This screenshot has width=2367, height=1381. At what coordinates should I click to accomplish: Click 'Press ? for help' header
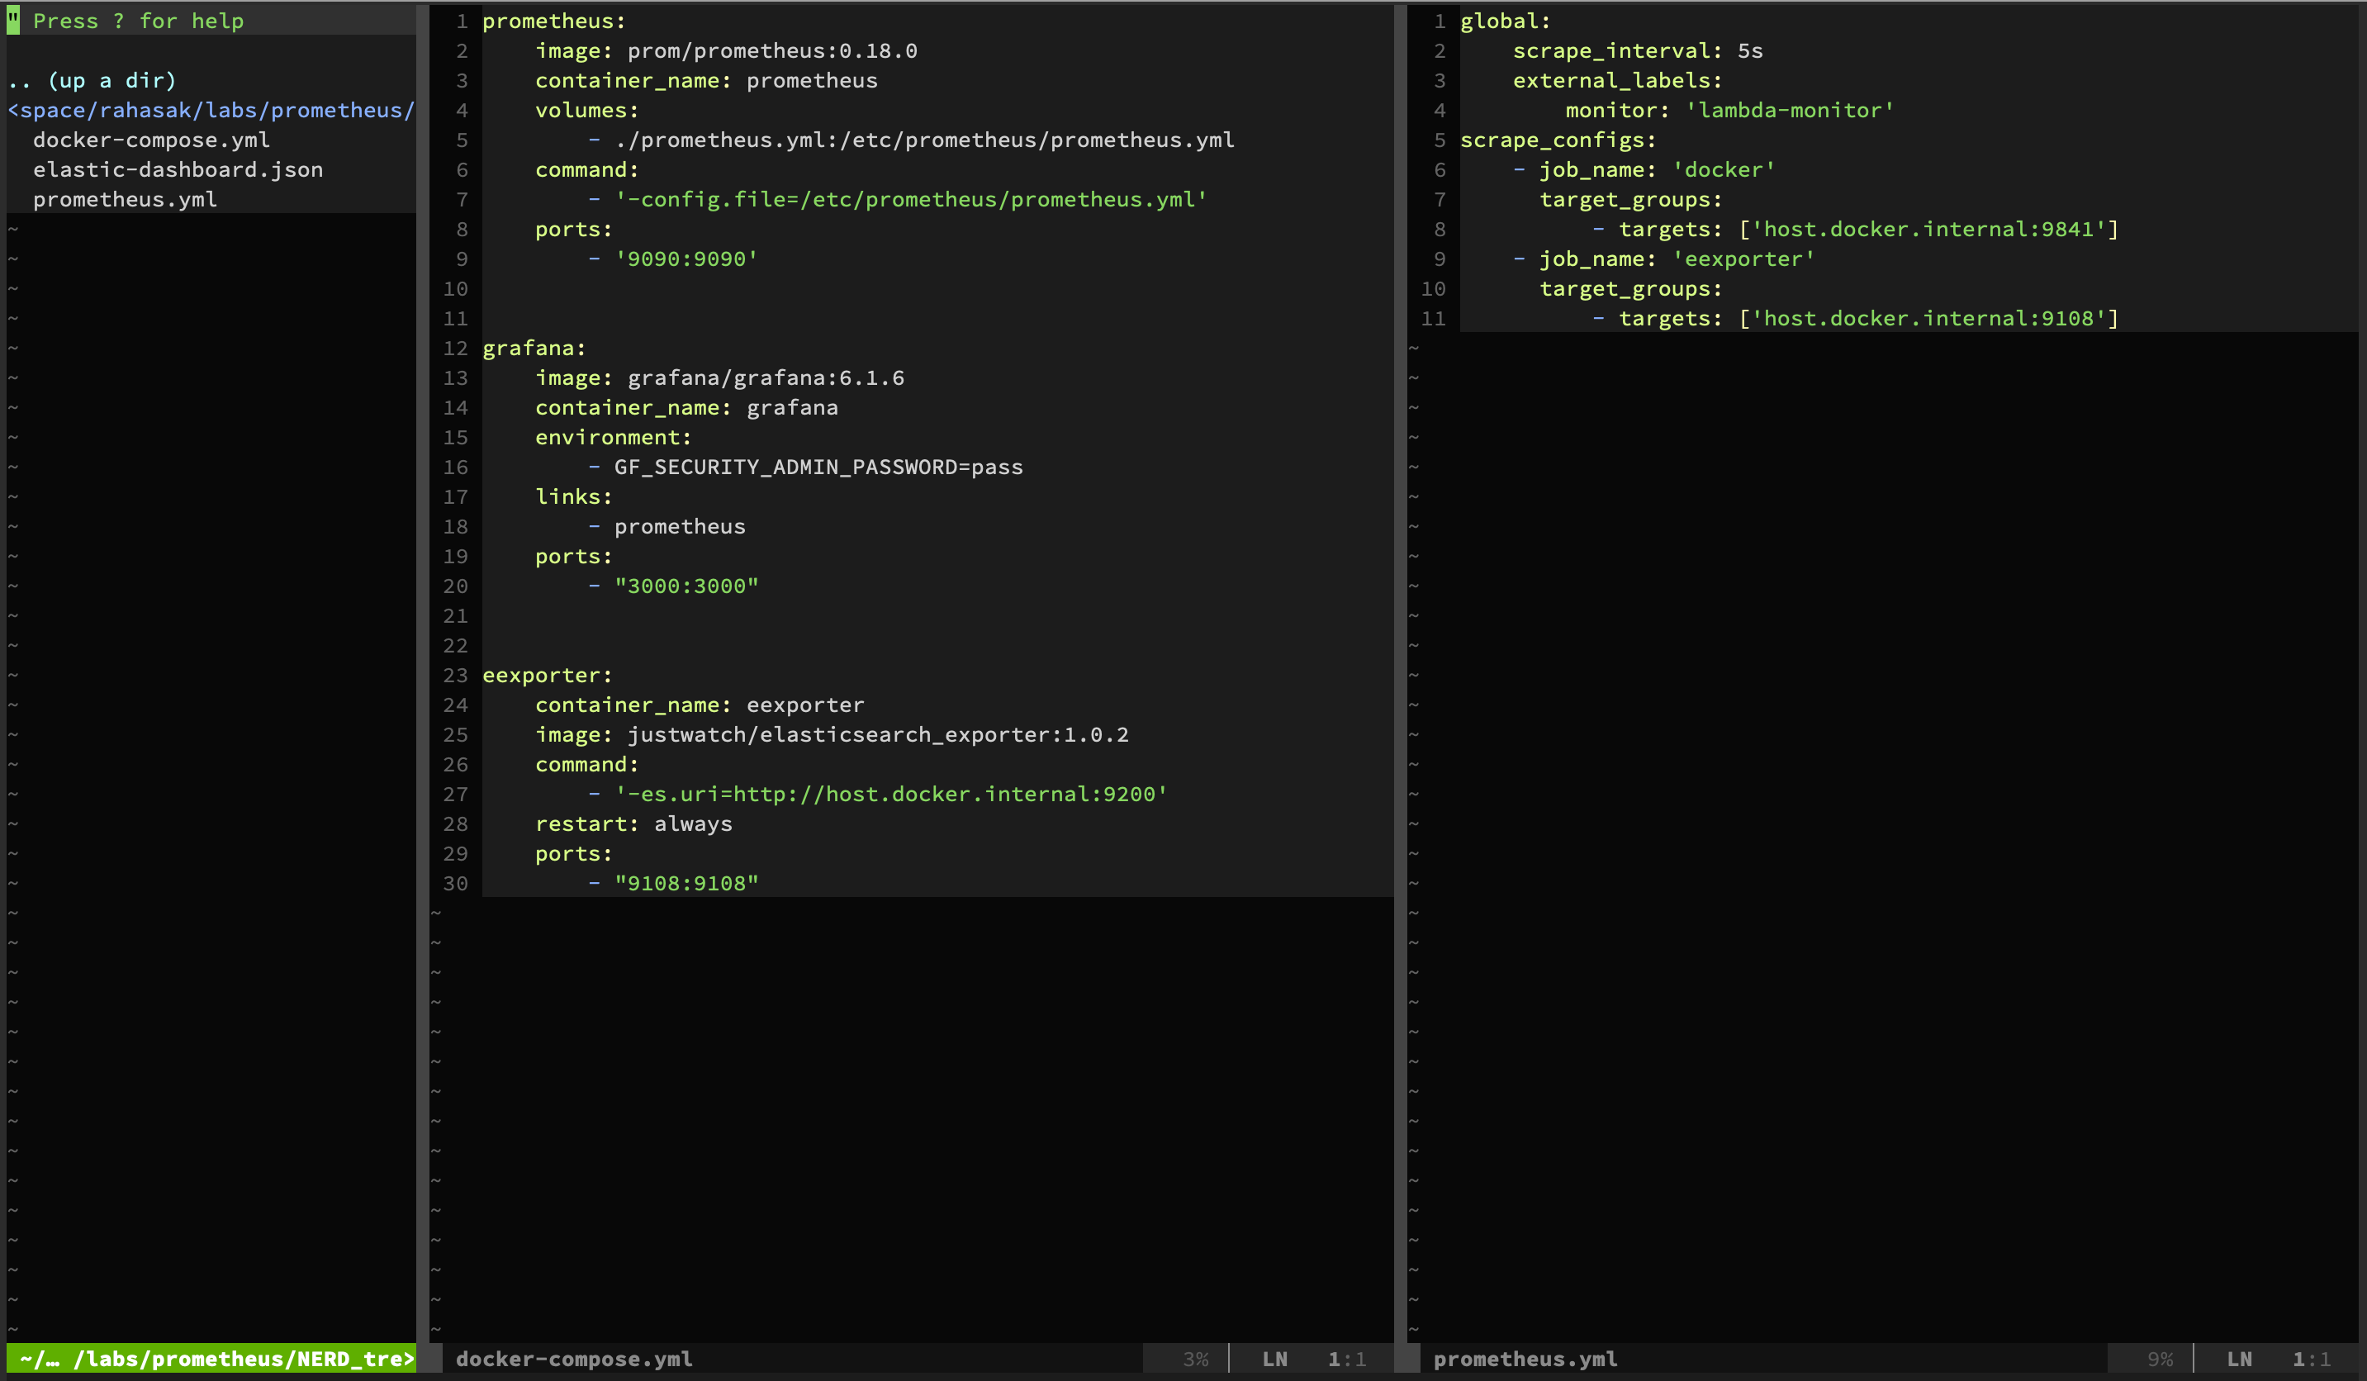pos(138,21)
